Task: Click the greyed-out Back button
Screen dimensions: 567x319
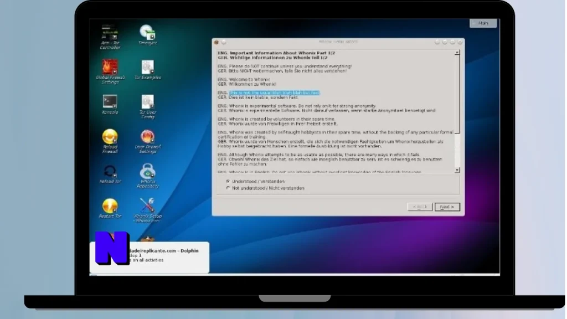Action: pyautogui.click(x=420, y=207)
